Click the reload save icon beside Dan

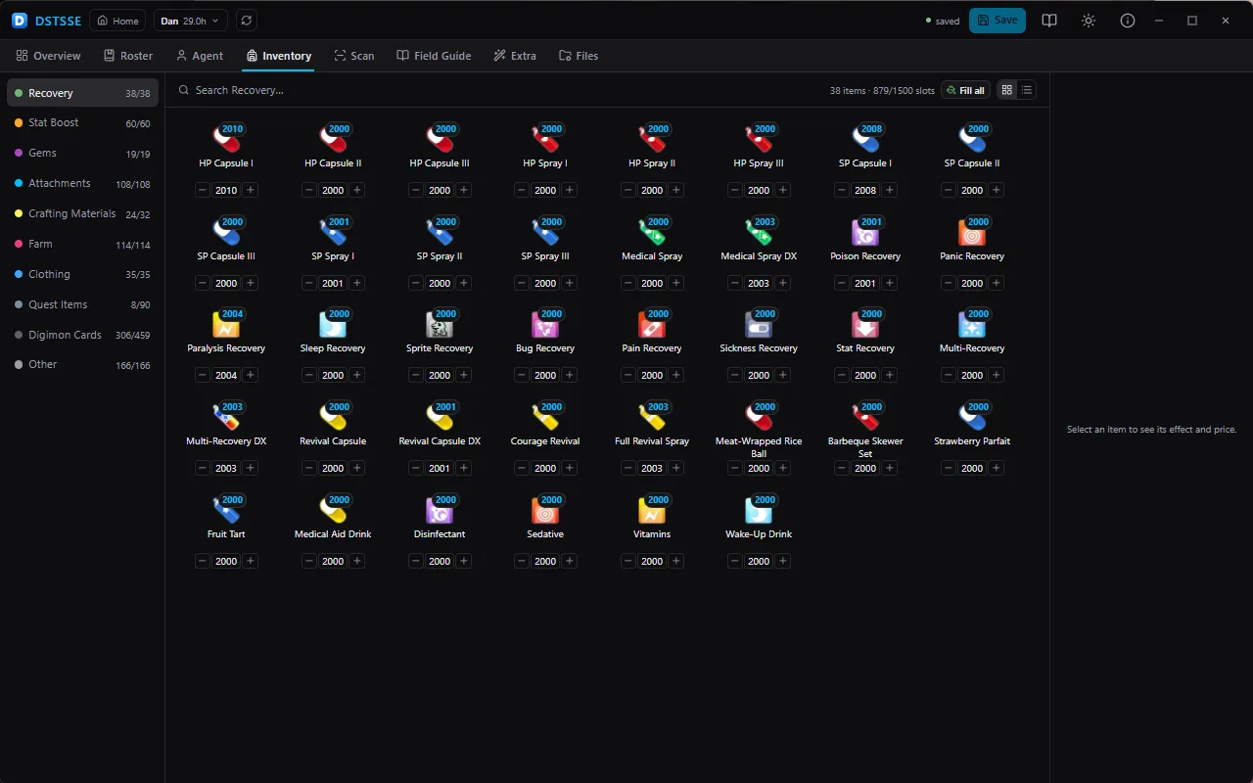246,21
